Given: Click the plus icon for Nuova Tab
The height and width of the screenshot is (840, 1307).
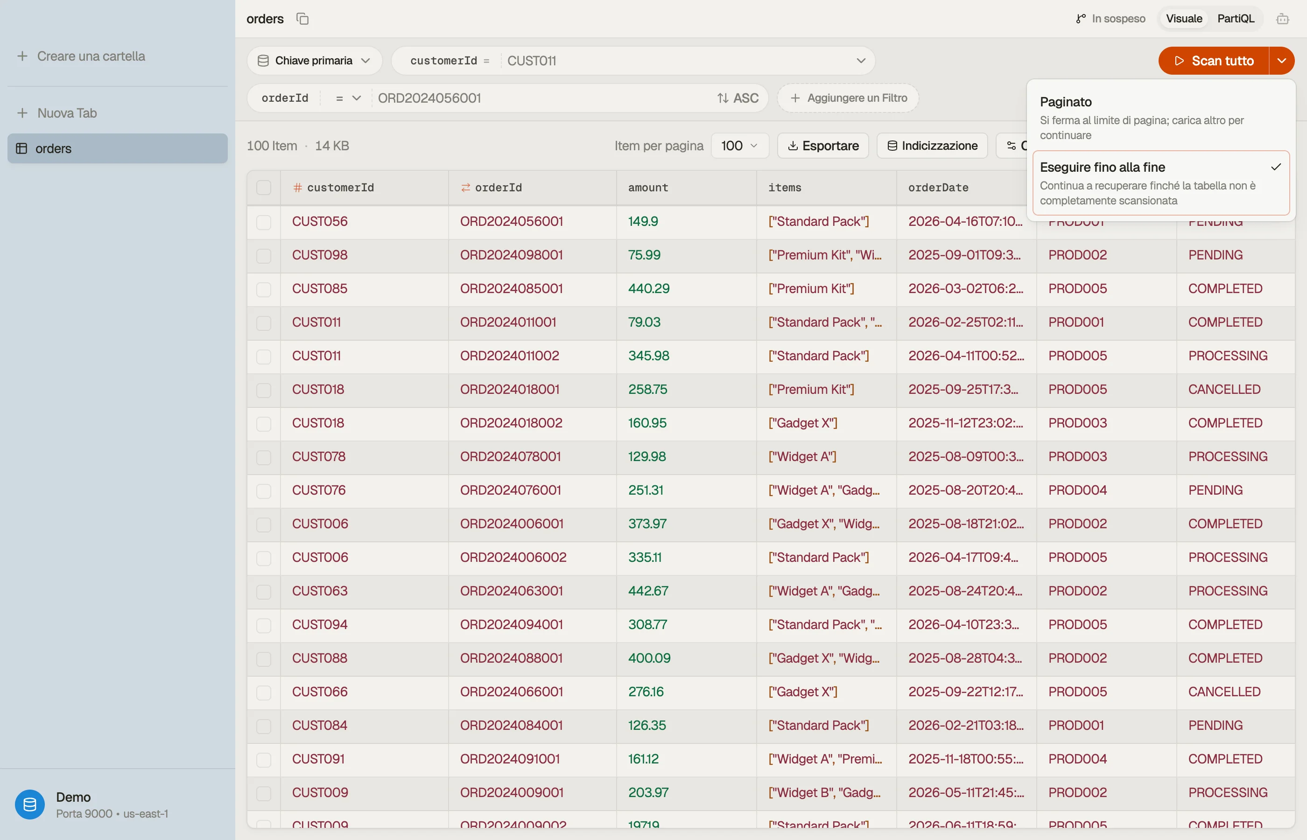Looking at the screenshot, I should point(22,113).
